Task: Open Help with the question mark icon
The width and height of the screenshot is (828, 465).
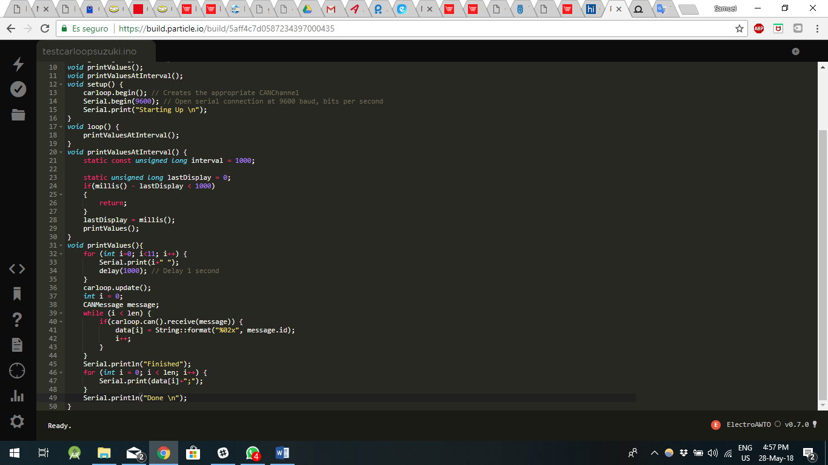Action: tap(18, 319)
